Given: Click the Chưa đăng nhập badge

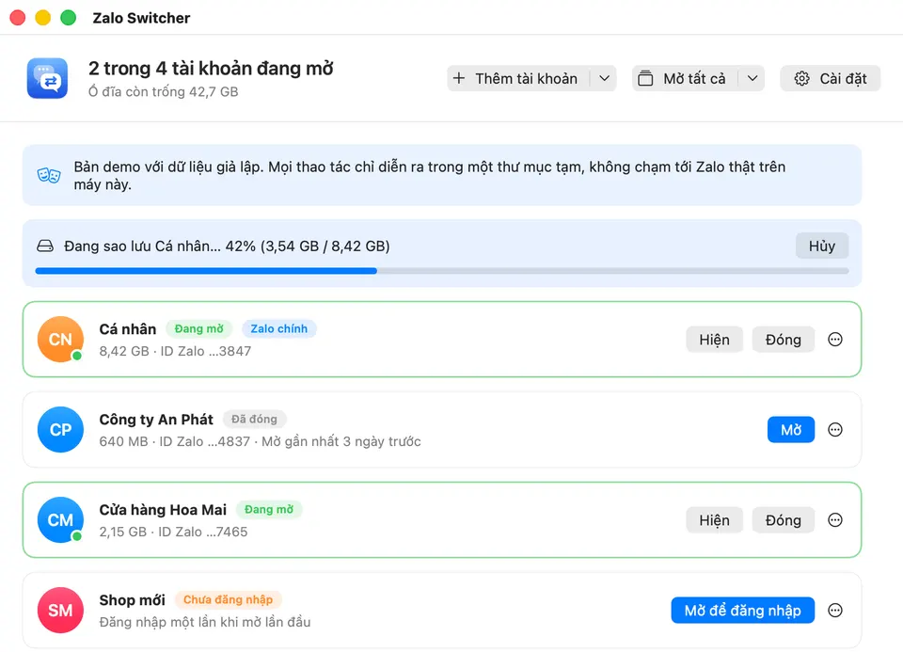Looking at the screenshot, I should (x=228, y=600).
